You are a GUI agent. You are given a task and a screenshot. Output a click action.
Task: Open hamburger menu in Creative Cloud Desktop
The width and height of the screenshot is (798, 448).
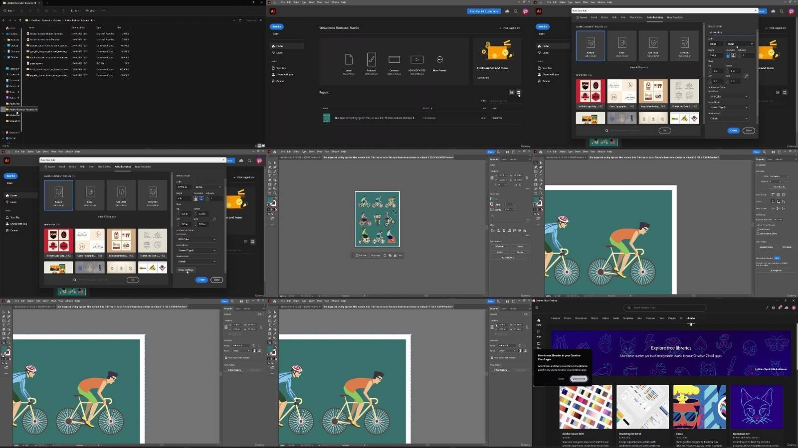(537, 307)
